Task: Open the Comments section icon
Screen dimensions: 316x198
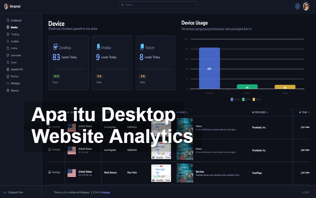Action: pos(8,55)
